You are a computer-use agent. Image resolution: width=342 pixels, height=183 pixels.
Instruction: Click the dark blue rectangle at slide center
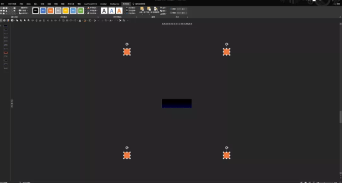[x=177, y=104]
